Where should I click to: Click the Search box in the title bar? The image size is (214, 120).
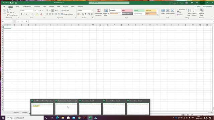109,3
